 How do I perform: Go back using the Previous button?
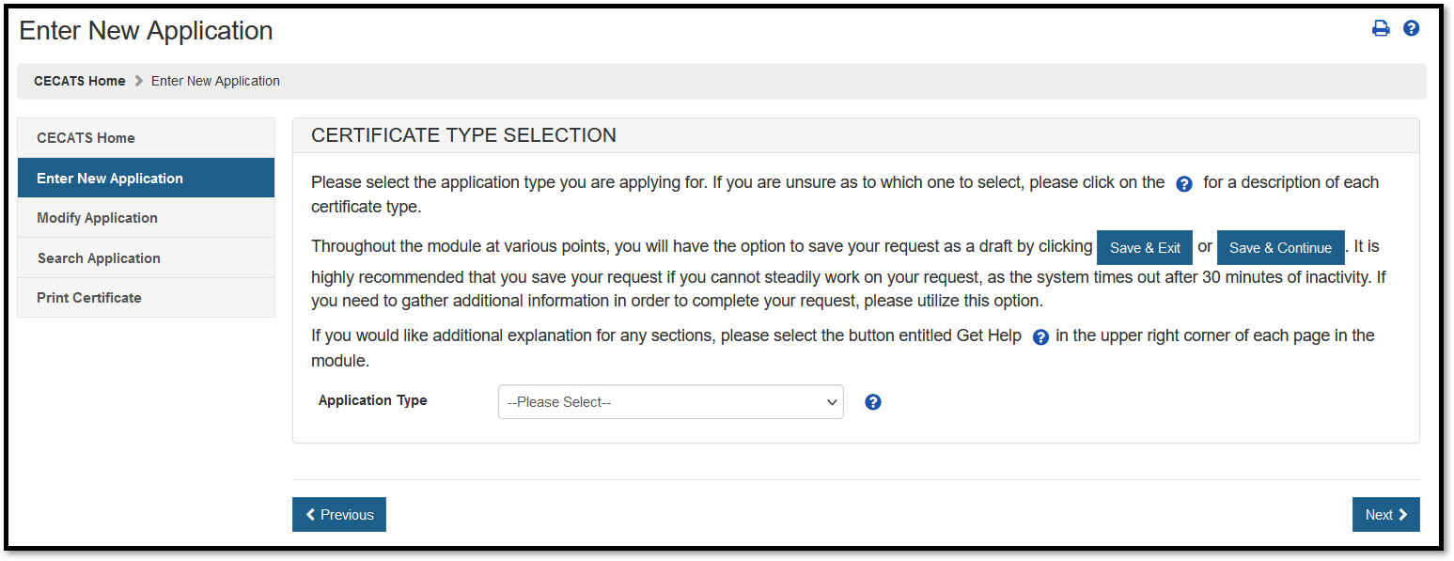pyautogui.click(x=339, y=515)
